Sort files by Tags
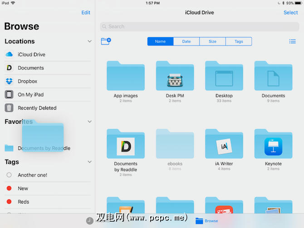304x228 pixels. [239, 41]
